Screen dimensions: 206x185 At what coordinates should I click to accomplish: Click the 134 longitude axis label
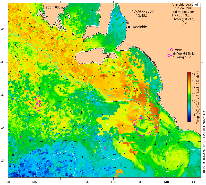tap(8, 182)
